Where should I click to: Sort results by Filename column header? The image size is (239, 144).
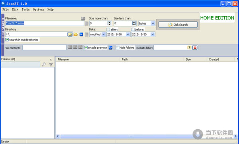click(87, 60)
